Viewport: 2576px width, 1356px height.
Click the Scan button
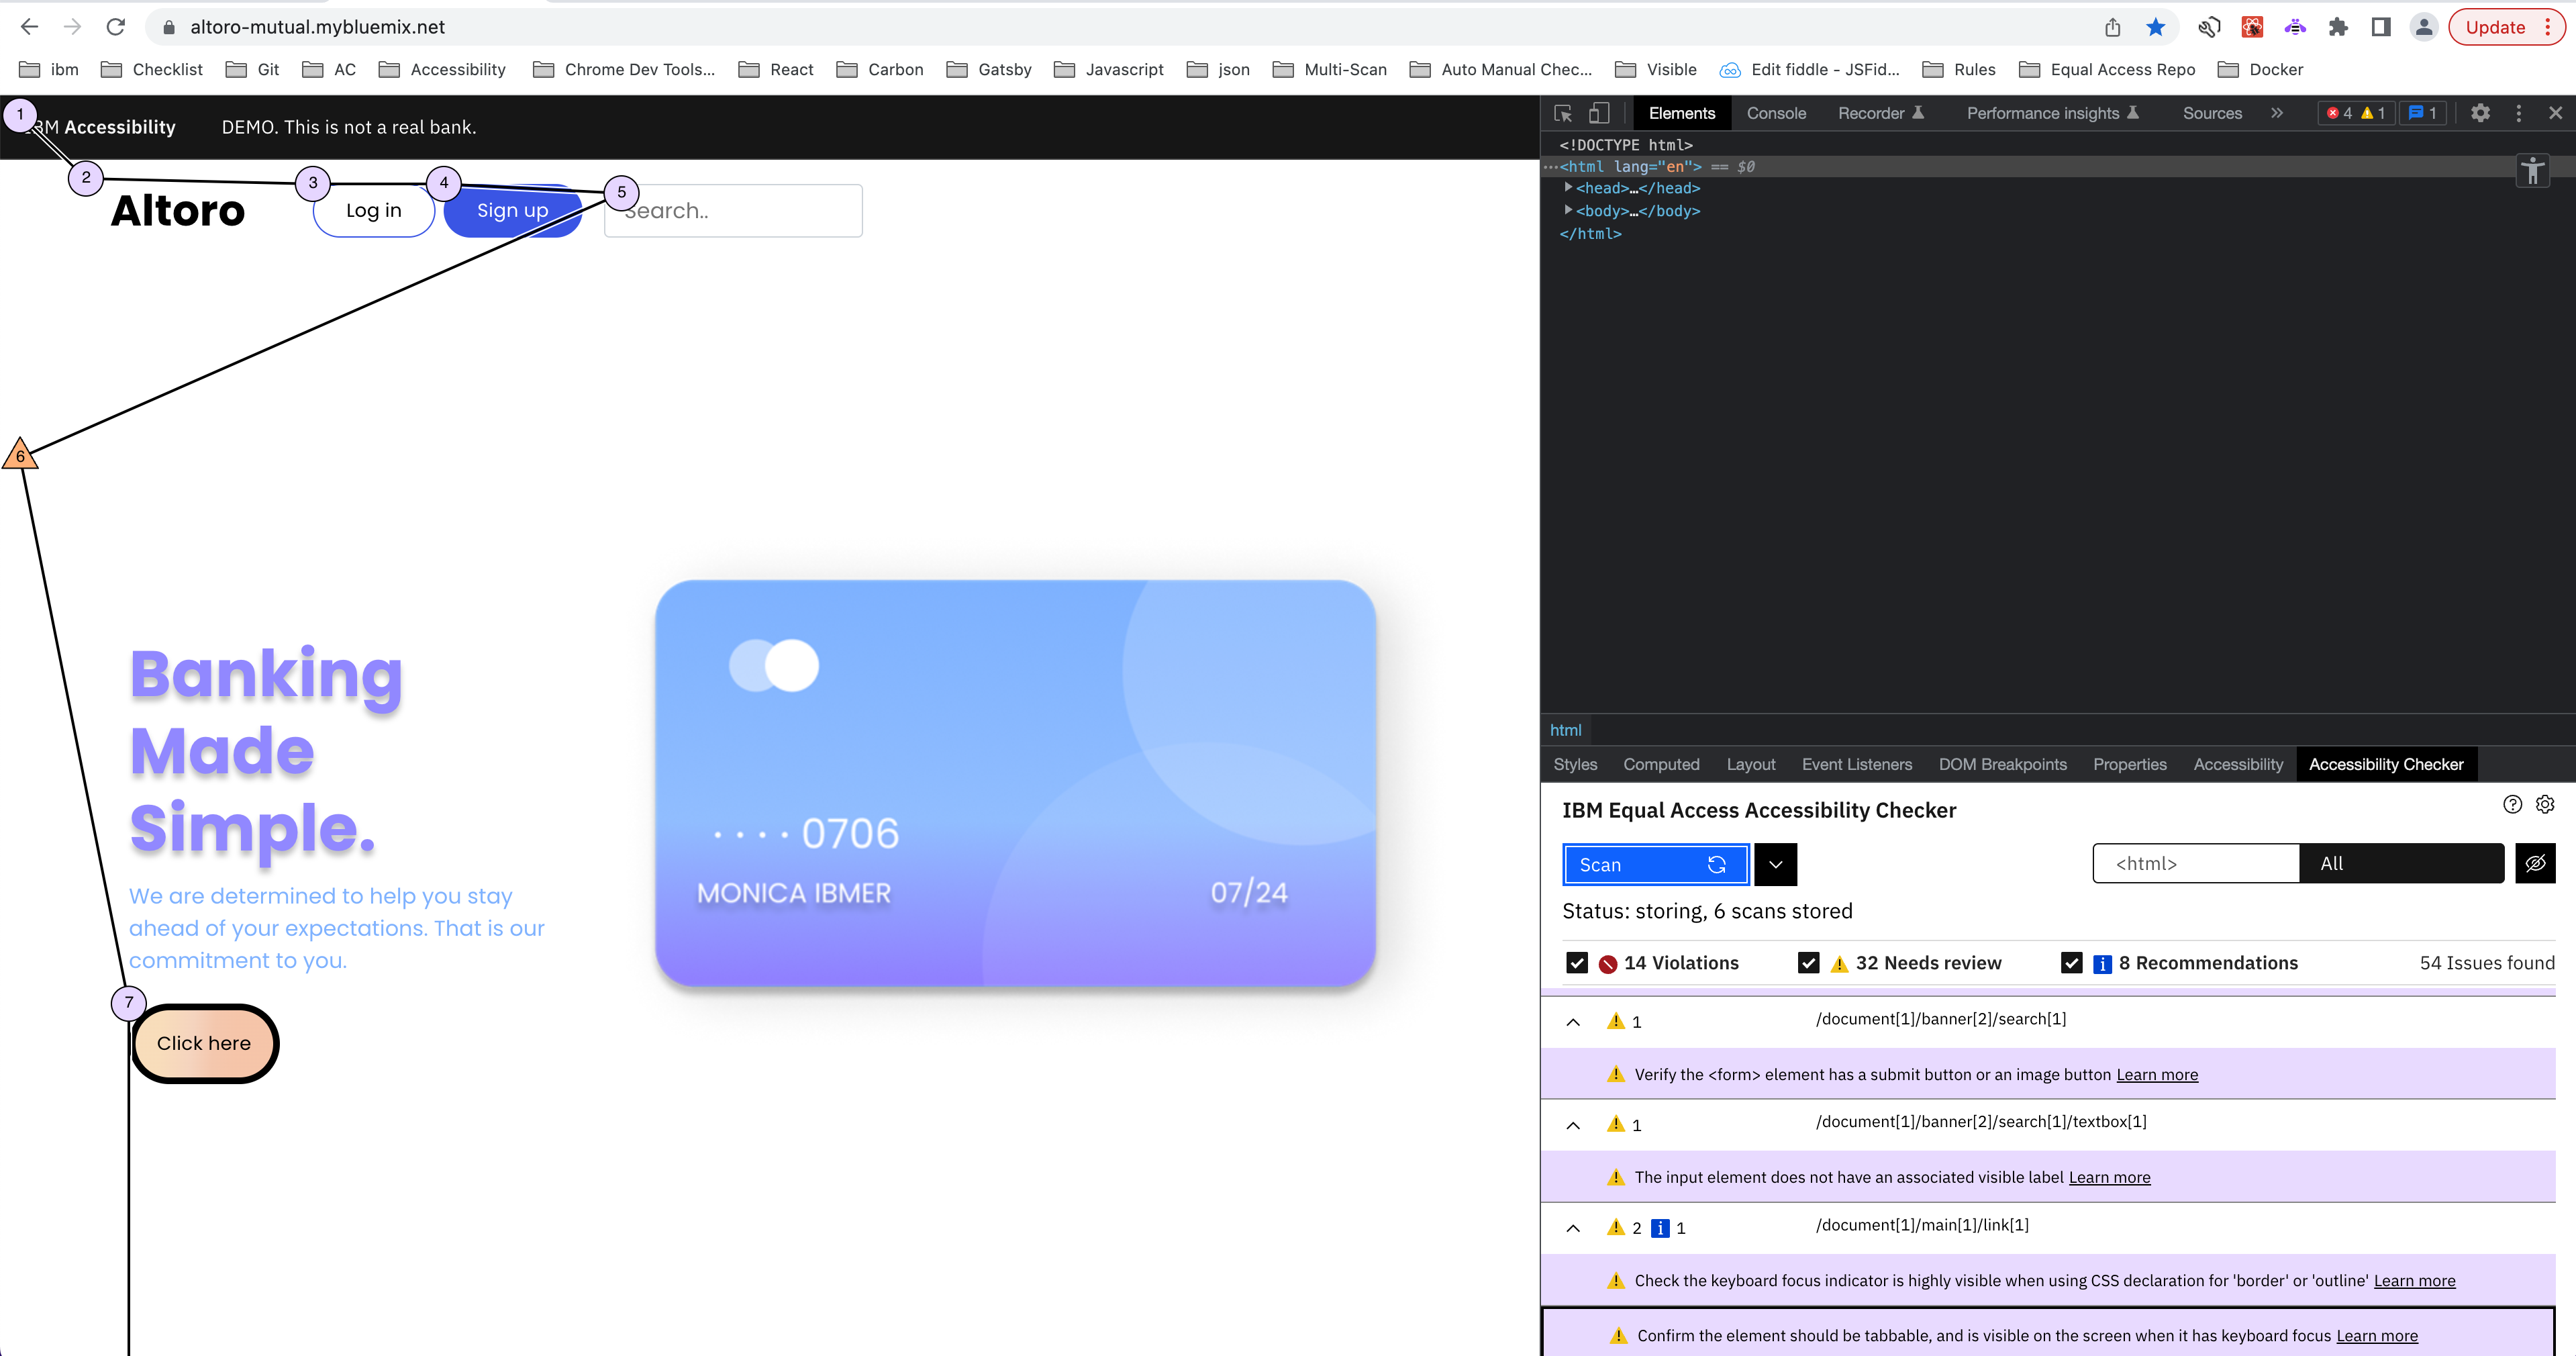click(x=1655, y=865)
